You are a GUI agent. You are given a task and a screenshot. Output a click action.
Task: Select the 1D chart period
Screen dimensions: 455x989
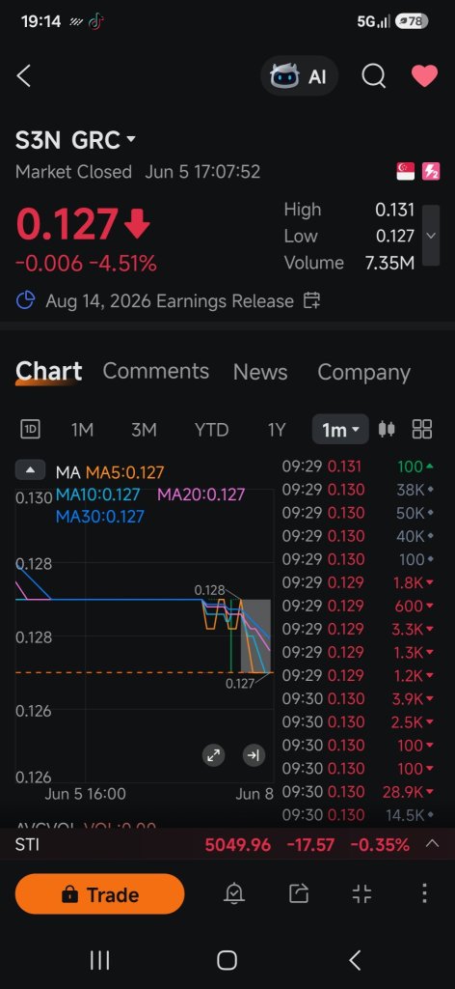30,430
